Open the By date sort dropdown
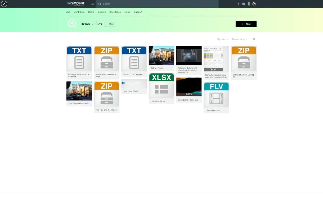This screenshot has height=214, width=323. (222, 39)
